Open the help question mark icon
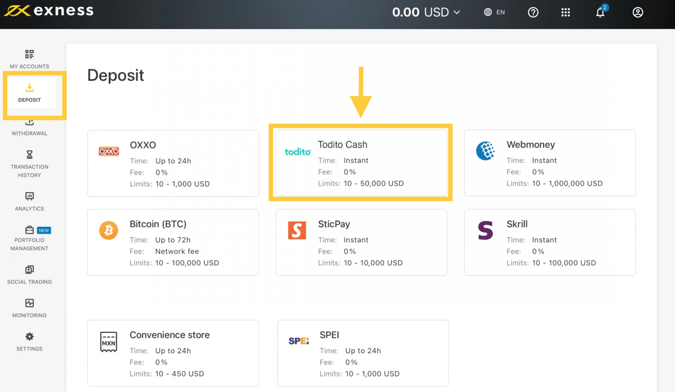Image resolution: width=675 pixels, height=392 pixels. click(533, 12)
